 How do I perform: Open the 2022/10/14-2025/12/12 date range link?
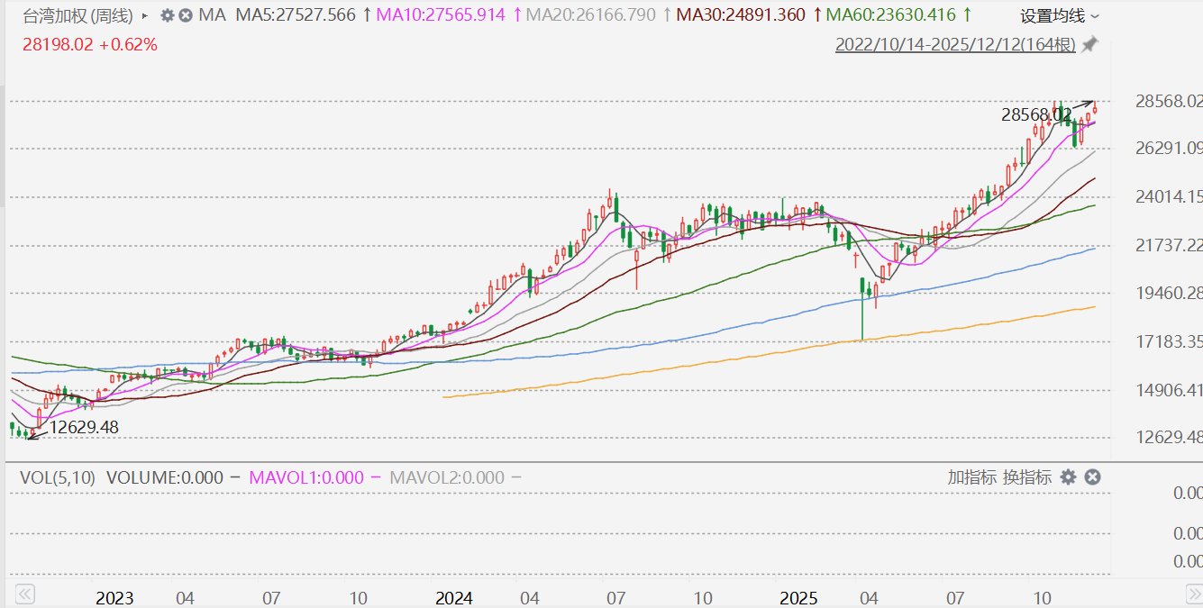(955, 44)
